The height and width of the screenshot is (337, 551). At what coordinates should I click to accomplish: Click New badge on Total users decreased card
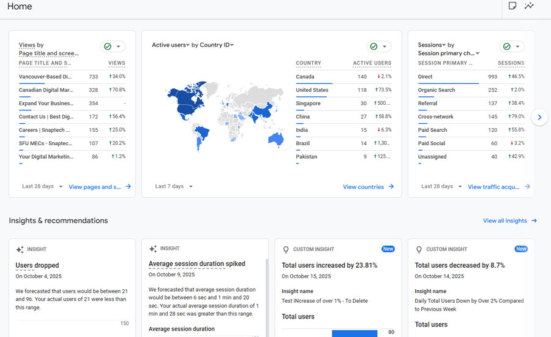pyautogui.click(x=521, y=249)
